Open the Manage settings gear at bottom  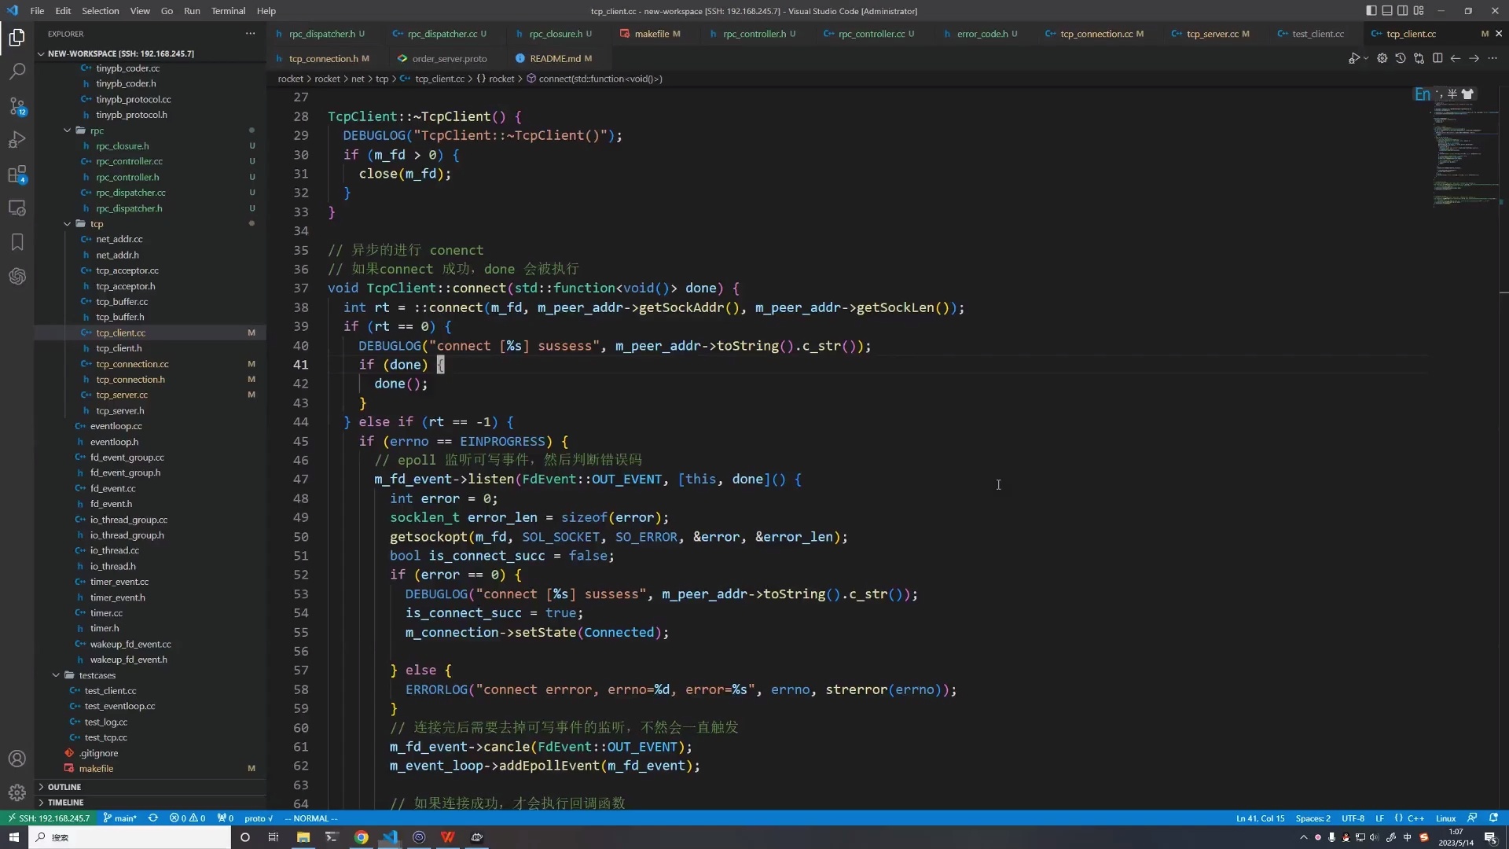tap(17, 792)
